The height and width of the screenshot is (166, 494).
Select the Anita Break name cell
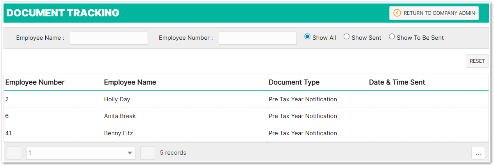click(120, 116)
